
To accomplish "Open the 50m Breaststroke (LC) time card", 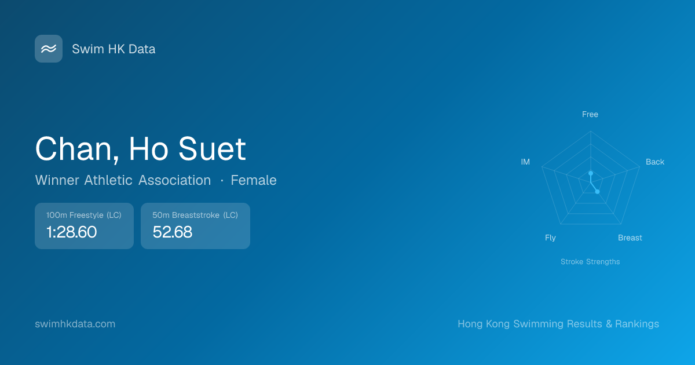I will click(x=195, y=226).
